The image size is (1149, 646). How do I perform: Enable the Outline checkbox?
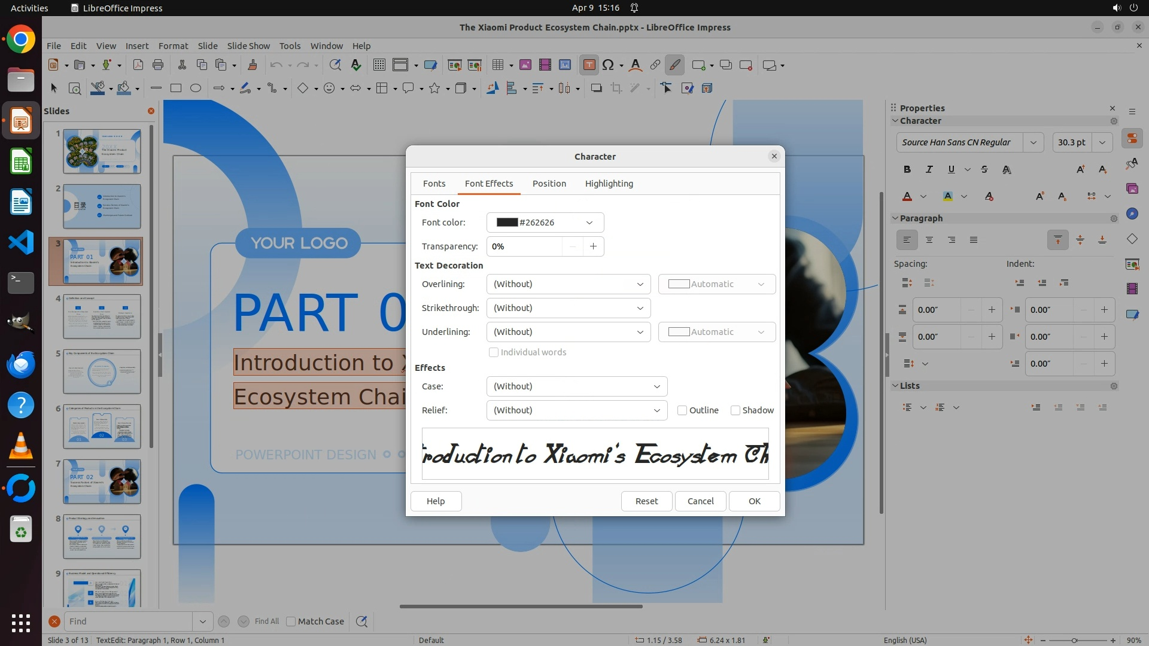(x=682, y=410)
